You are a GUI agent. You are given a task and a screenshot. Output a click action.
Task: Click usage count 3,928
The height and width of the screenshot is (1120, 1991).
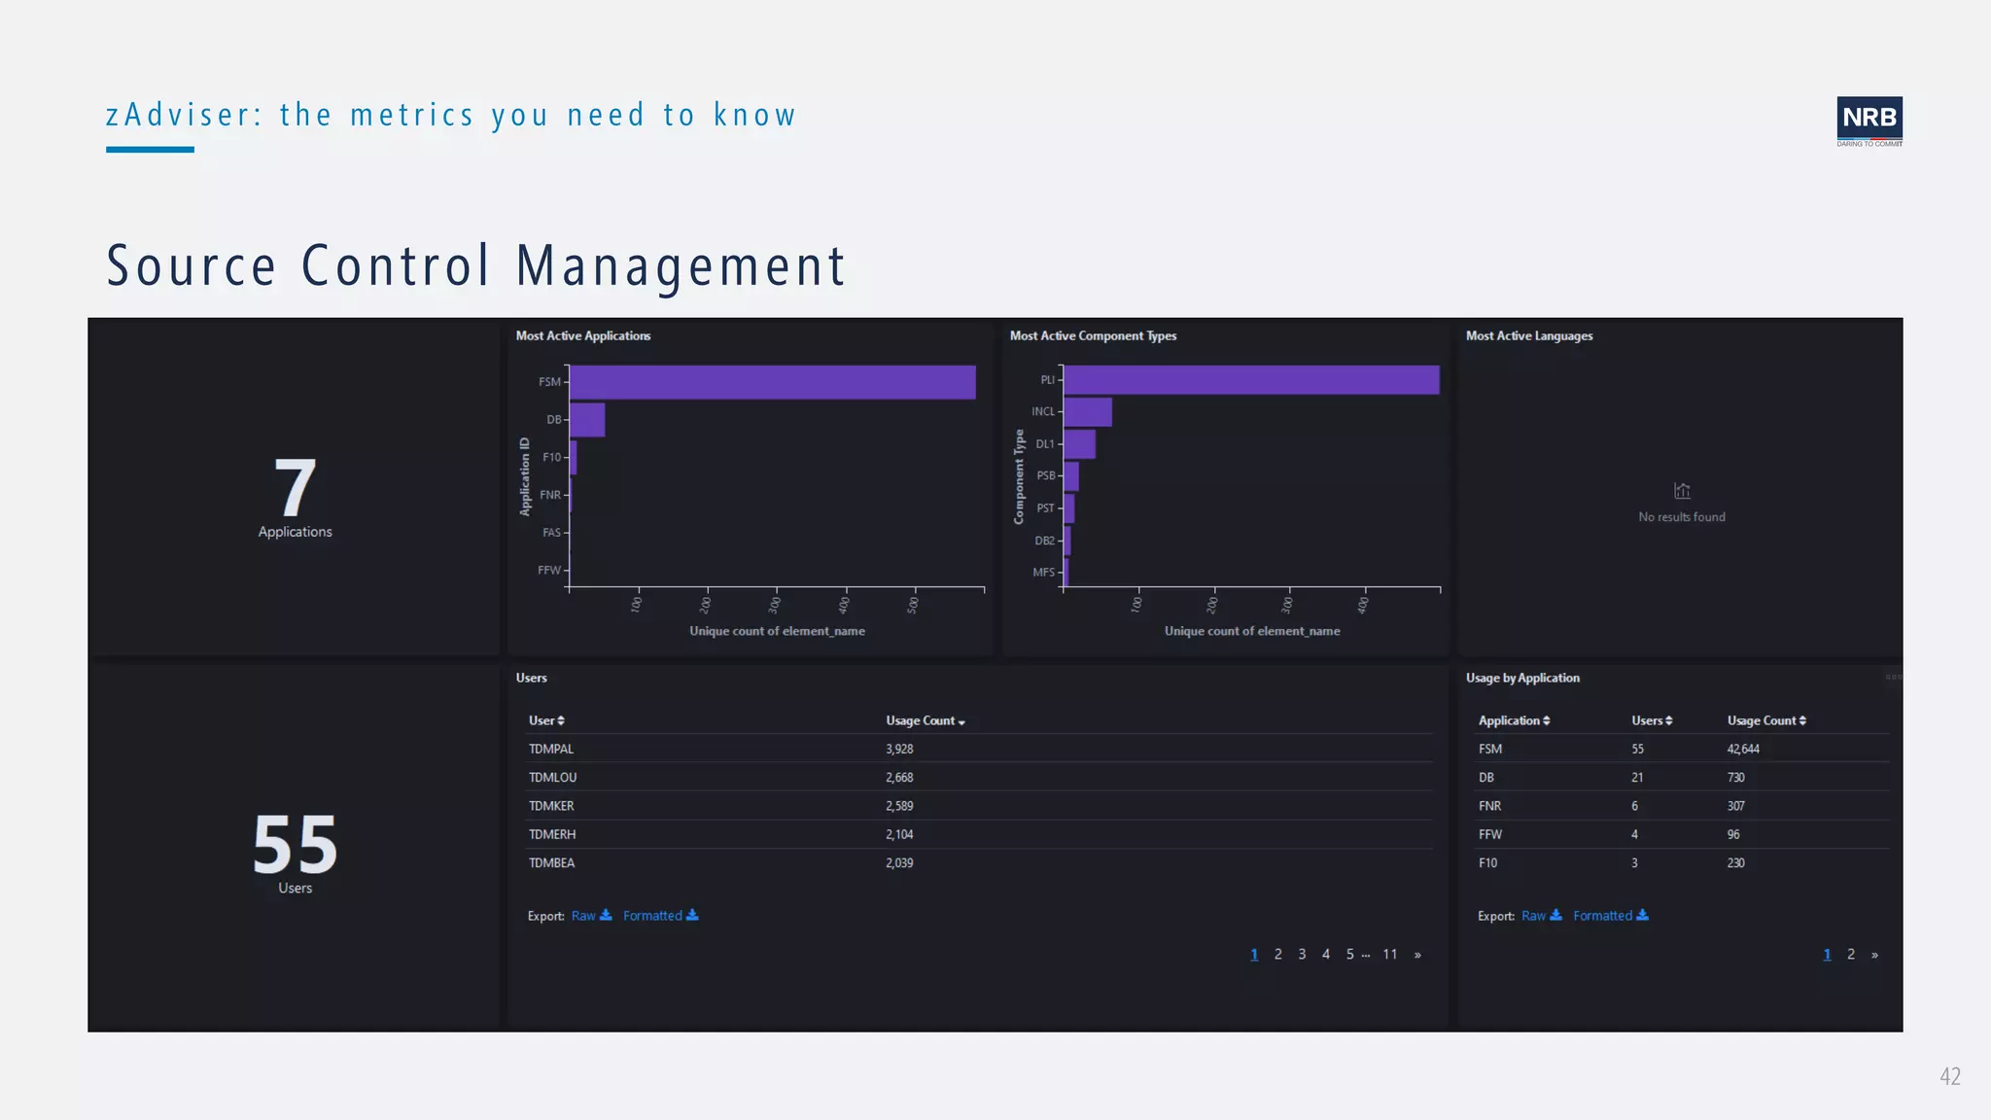(x=899, y=749)
